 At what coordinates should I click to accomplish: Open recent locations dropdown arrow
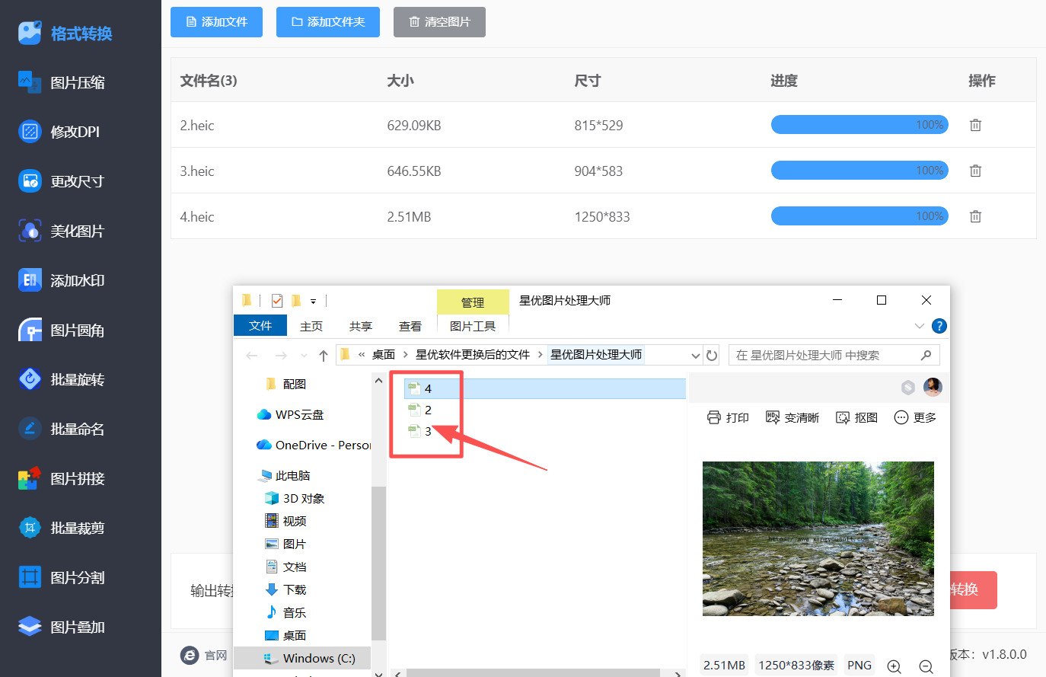(x=304, y=356)
